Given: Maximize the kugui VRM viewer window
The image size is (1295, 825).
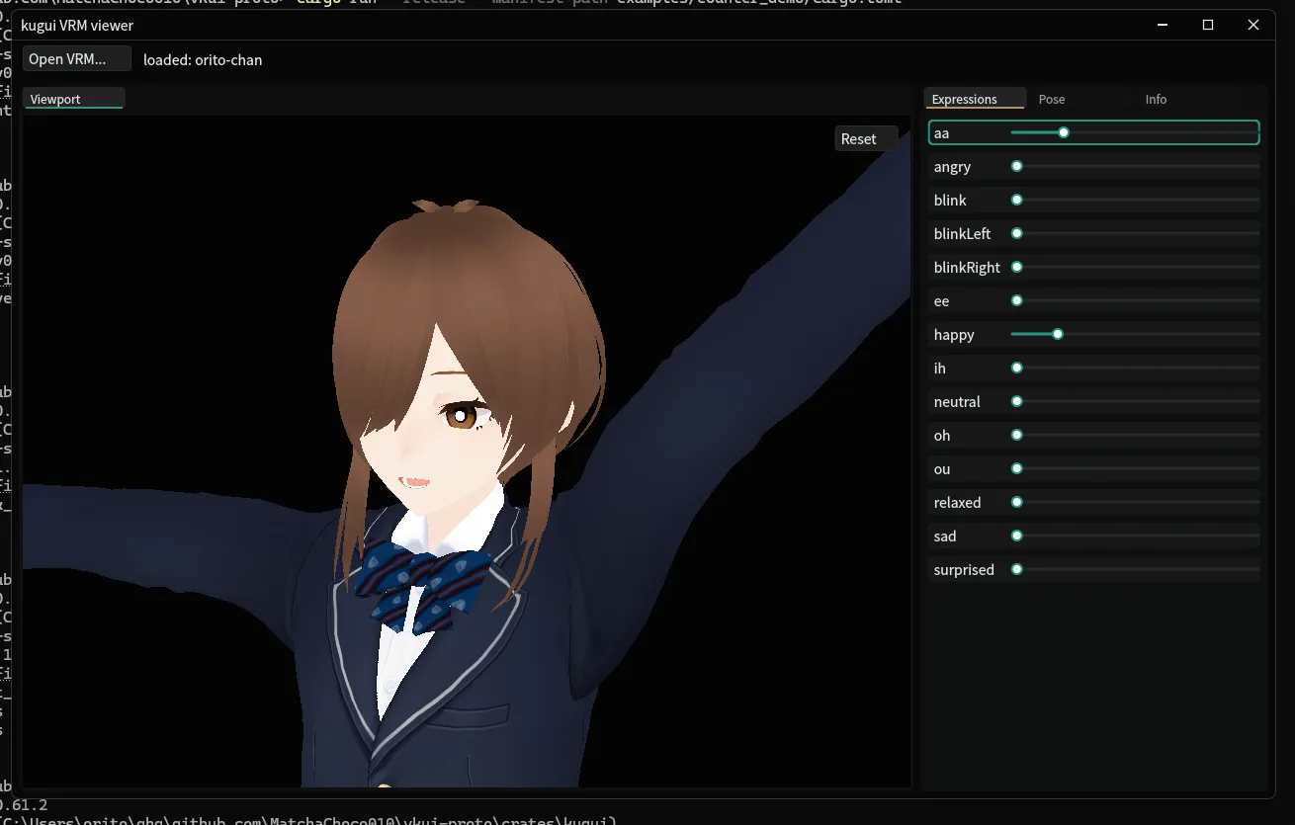Looking at the screenshot, I should [x=1208, y=26].
